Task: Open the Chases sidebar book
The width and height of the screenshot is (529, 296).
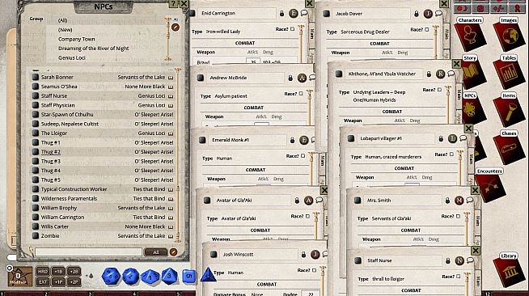Action: (x=509, y=148)
